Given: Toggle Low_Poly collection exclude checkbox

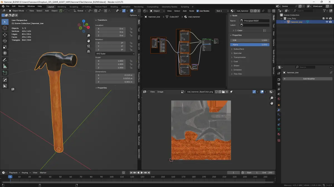Looking at the screenshot, I should point(323,19).
